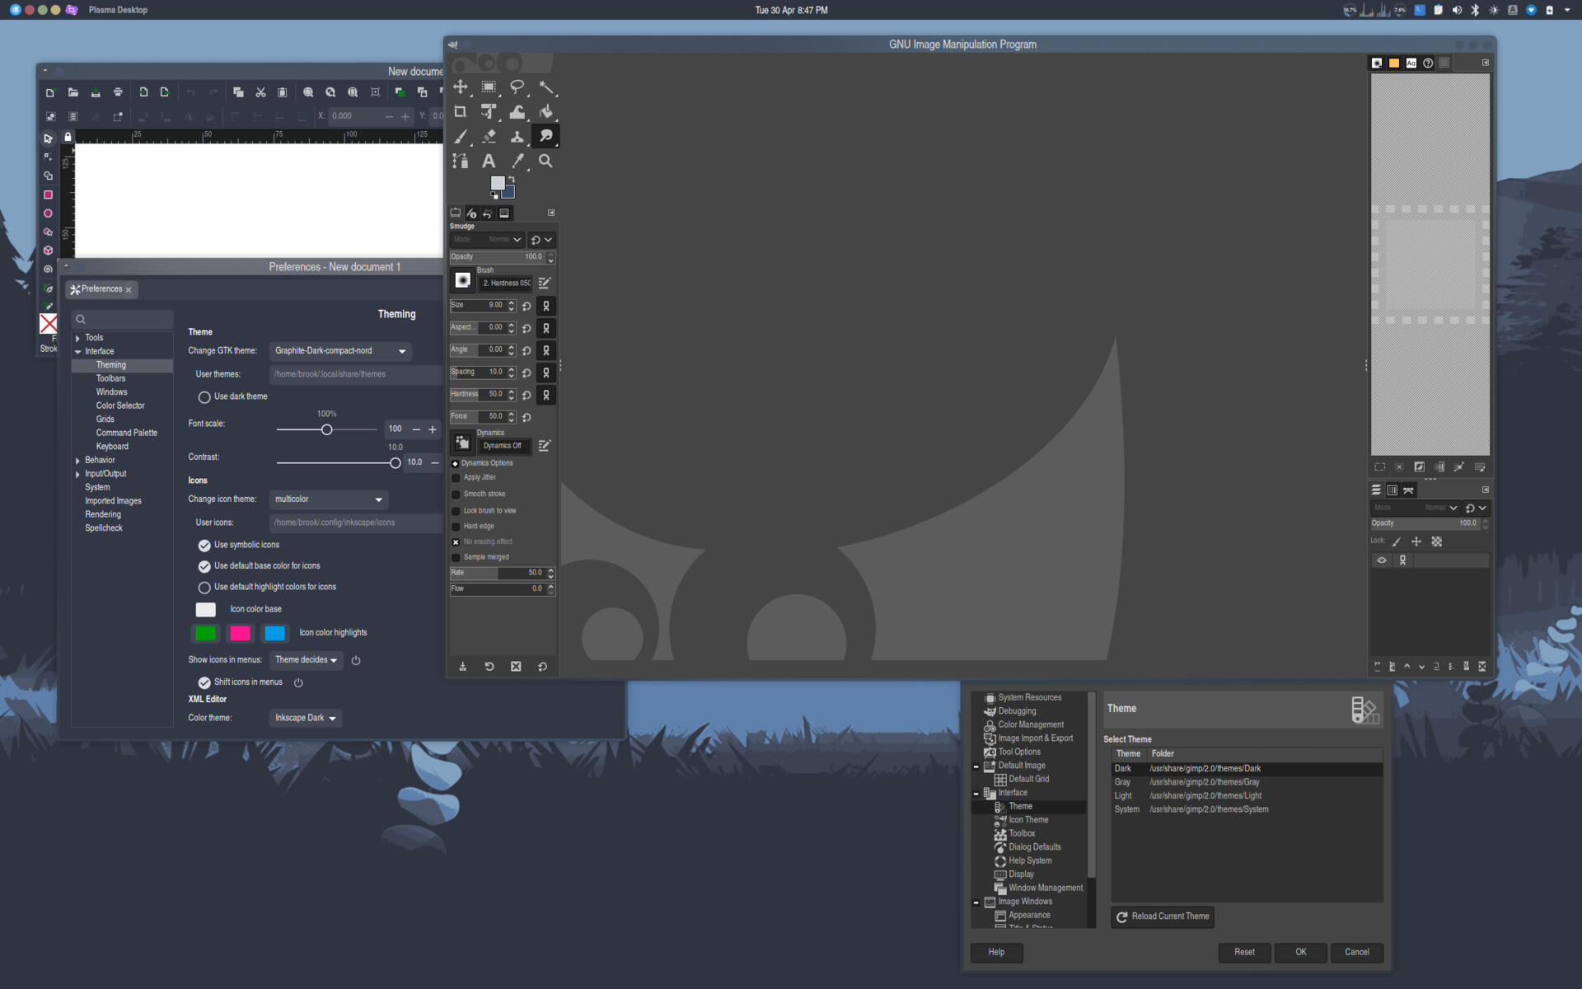Expand the Tools preferences tree item
The image size is (1582, 989).
(x=77, y=339)
